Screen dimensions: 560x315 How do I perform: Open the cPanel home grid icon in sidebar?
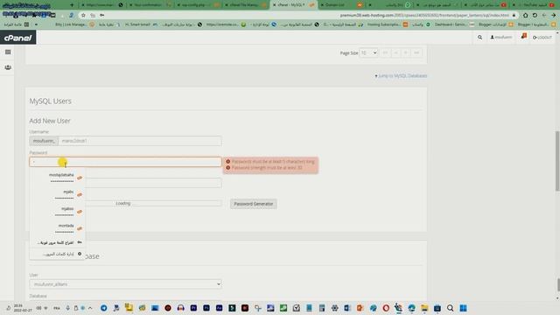click(8, 52)
